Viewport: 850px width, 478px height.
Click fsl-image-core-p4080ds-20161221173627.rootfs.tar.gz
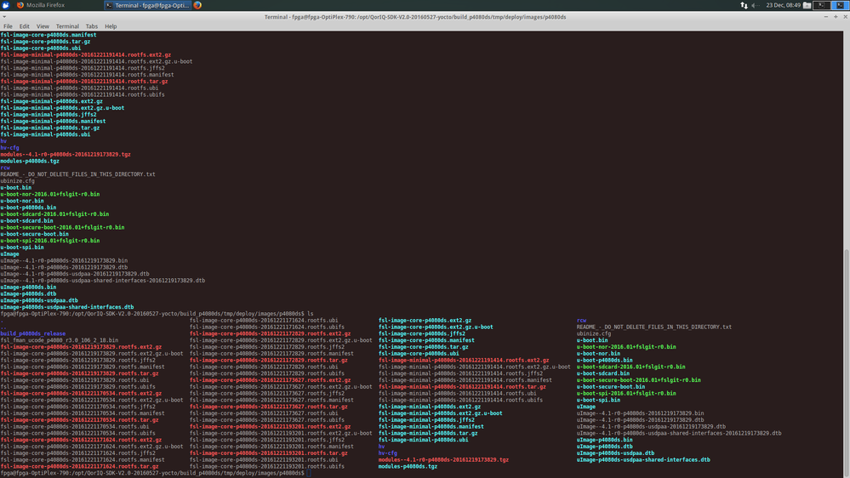point(269,407)
